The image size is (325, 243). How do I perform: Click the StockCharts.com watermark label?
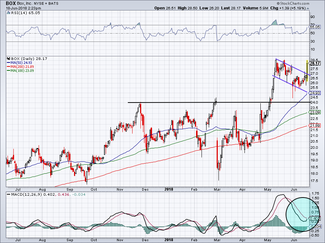click(x=293, y=3)
